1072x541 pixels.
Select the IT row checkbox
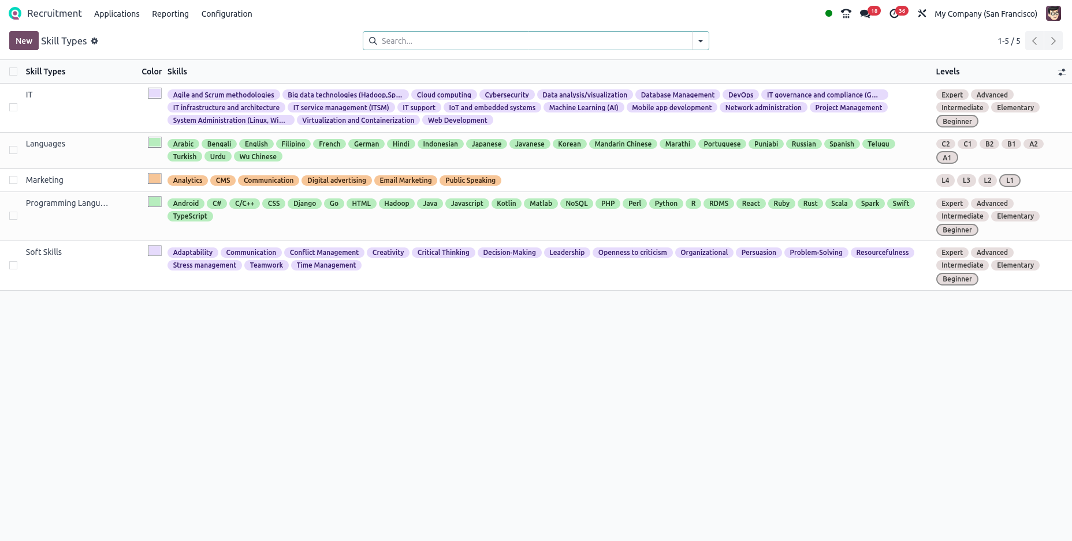tap(13, 107)
